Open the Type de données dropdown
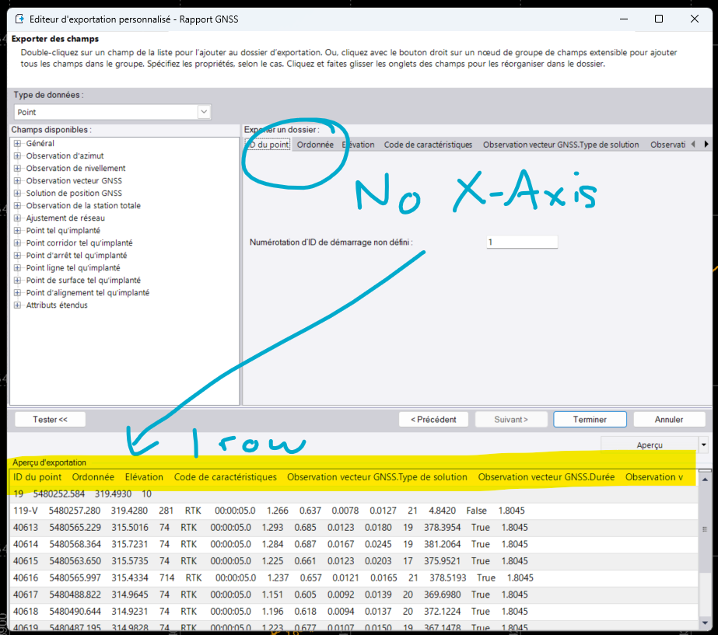Image resolution: width=718 pixels, height=635 pixels. coord(204,112)
